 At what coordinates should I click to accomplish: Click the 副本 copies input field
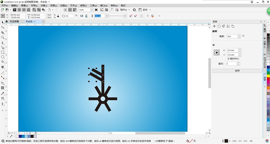(231, 64)
